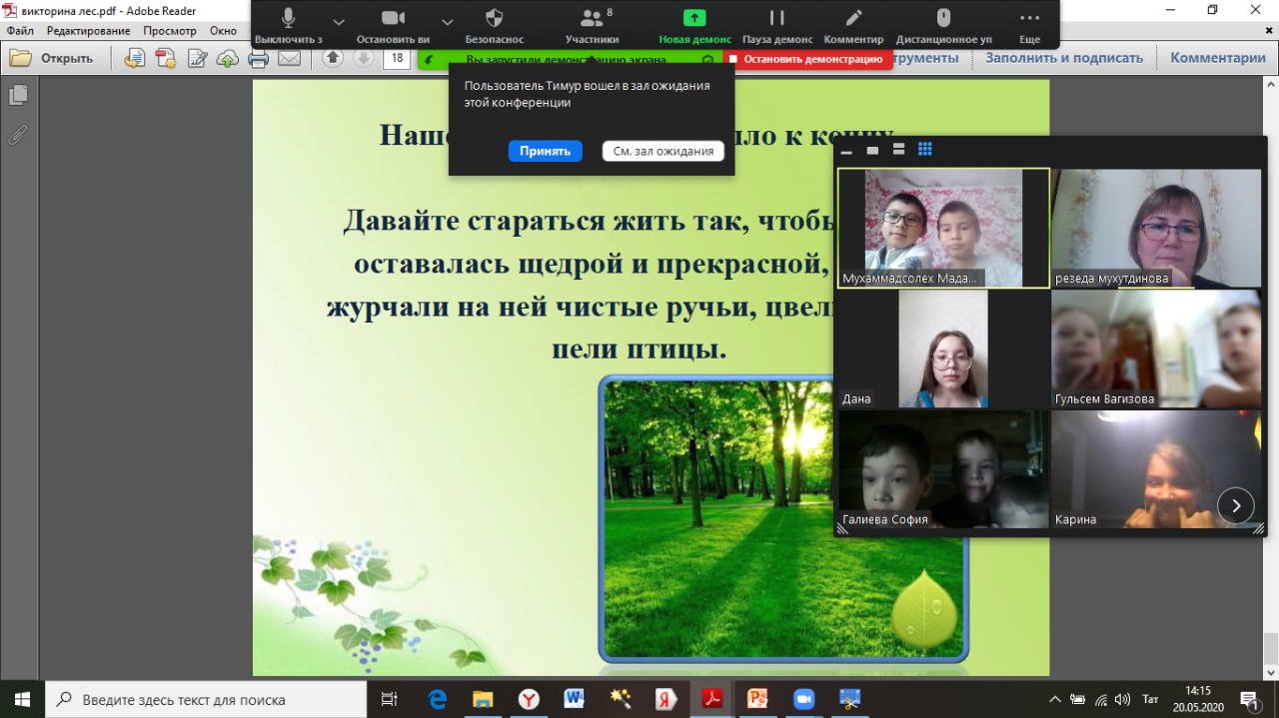
Task: Mute the microphone in Zoom toolbar
Action: [288, 19]
